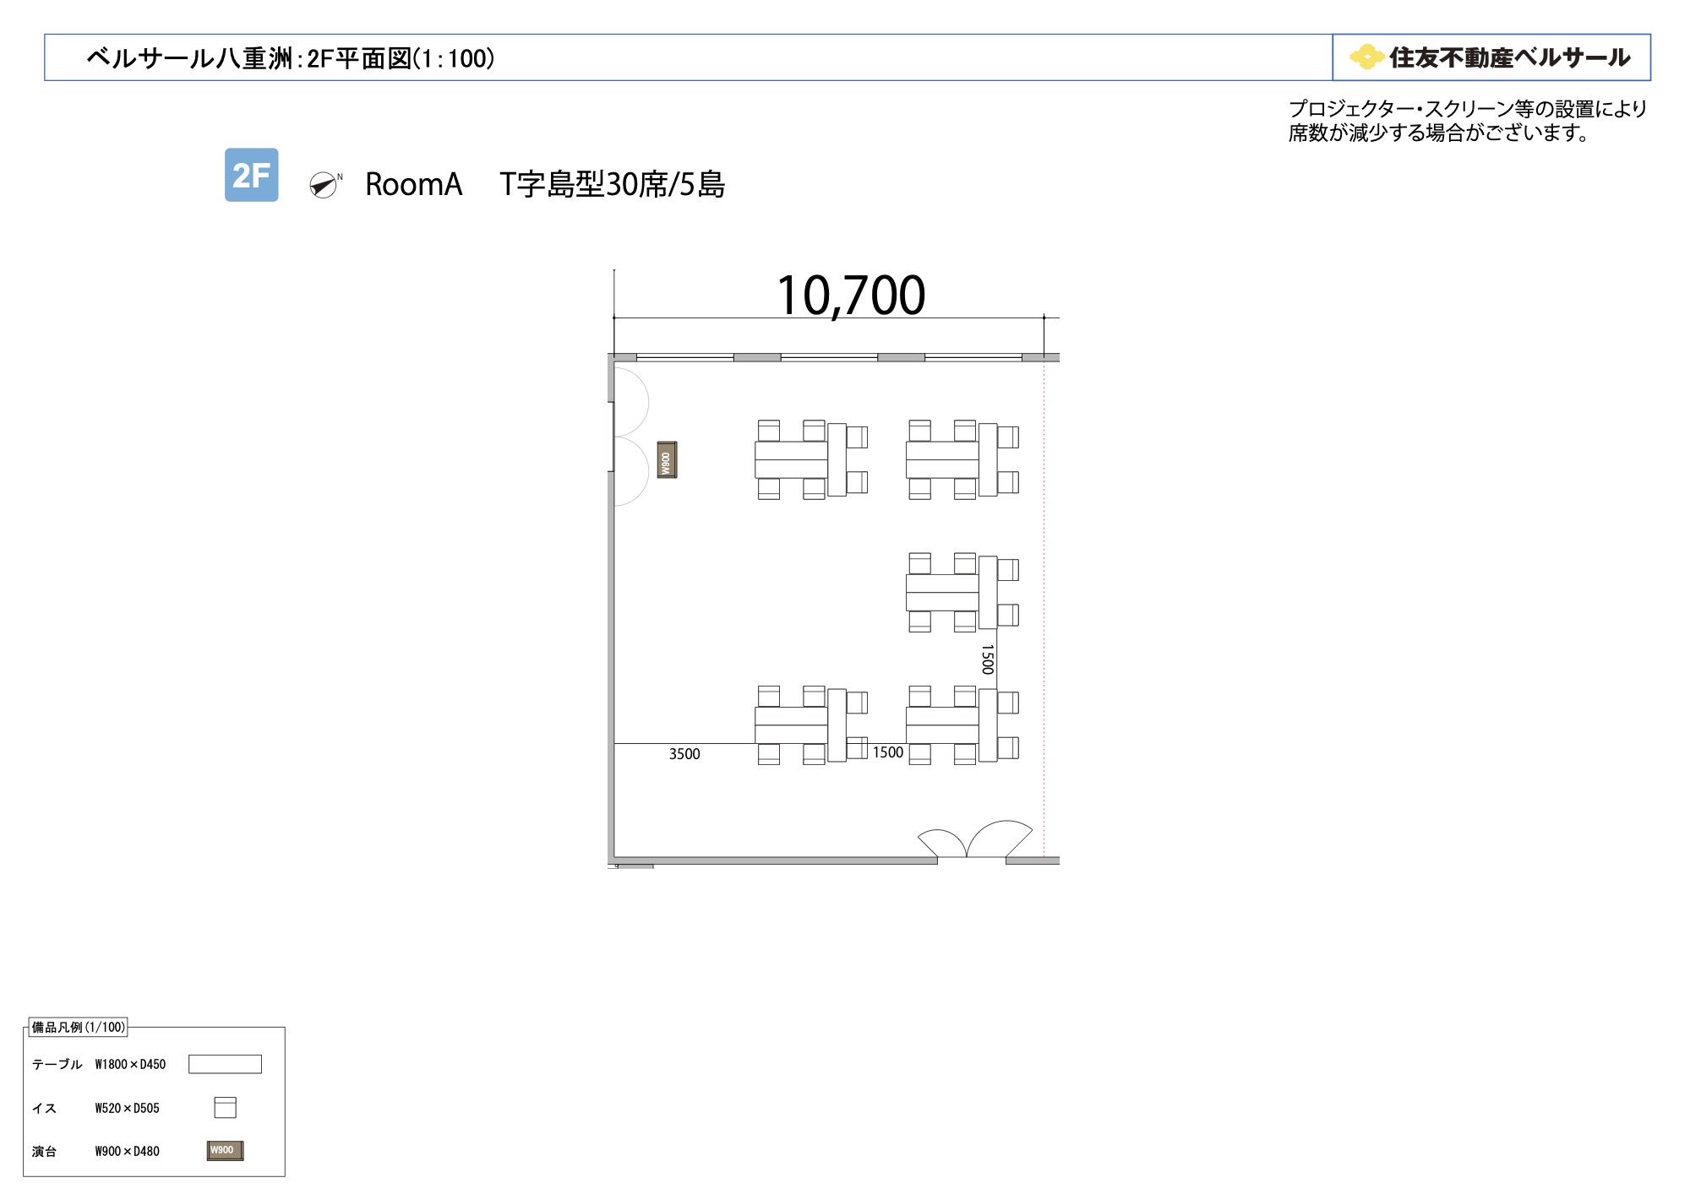The image size is (1690, 1194).
Task: Click the blue 2F floor badge
Action: pyautogui.click(x=251, y=175)
